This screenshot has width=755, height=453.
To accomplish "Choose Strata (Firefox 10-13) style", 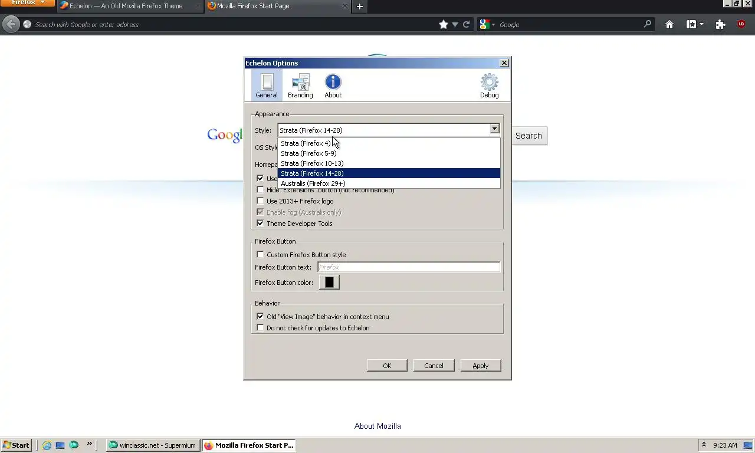I will coord(389,163).
